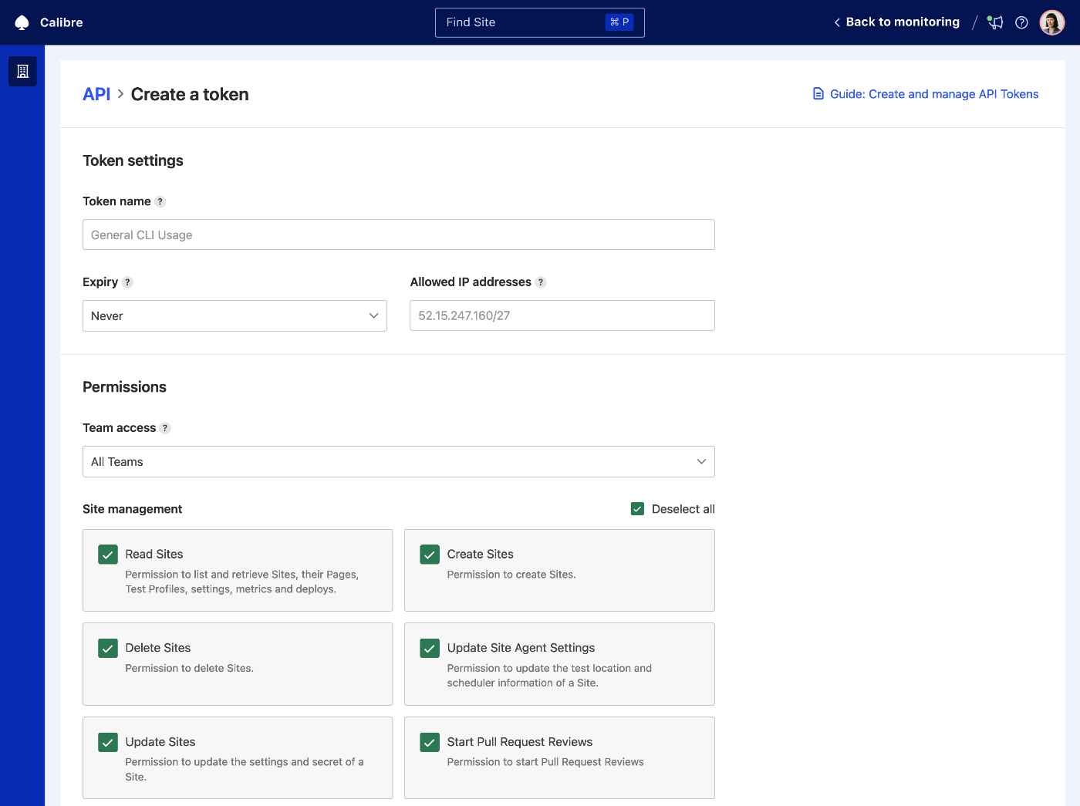Screen dimensions: 1080x806
Task: Navigate back using the API breadcrumb
Action: [x=96, y=93]
